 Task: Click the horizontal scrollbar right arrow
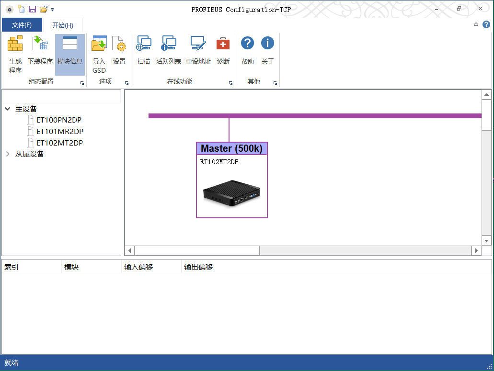[476, 250]
